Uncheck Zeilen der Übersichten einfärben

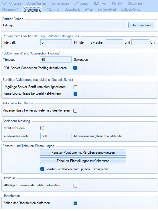(75, 203)
